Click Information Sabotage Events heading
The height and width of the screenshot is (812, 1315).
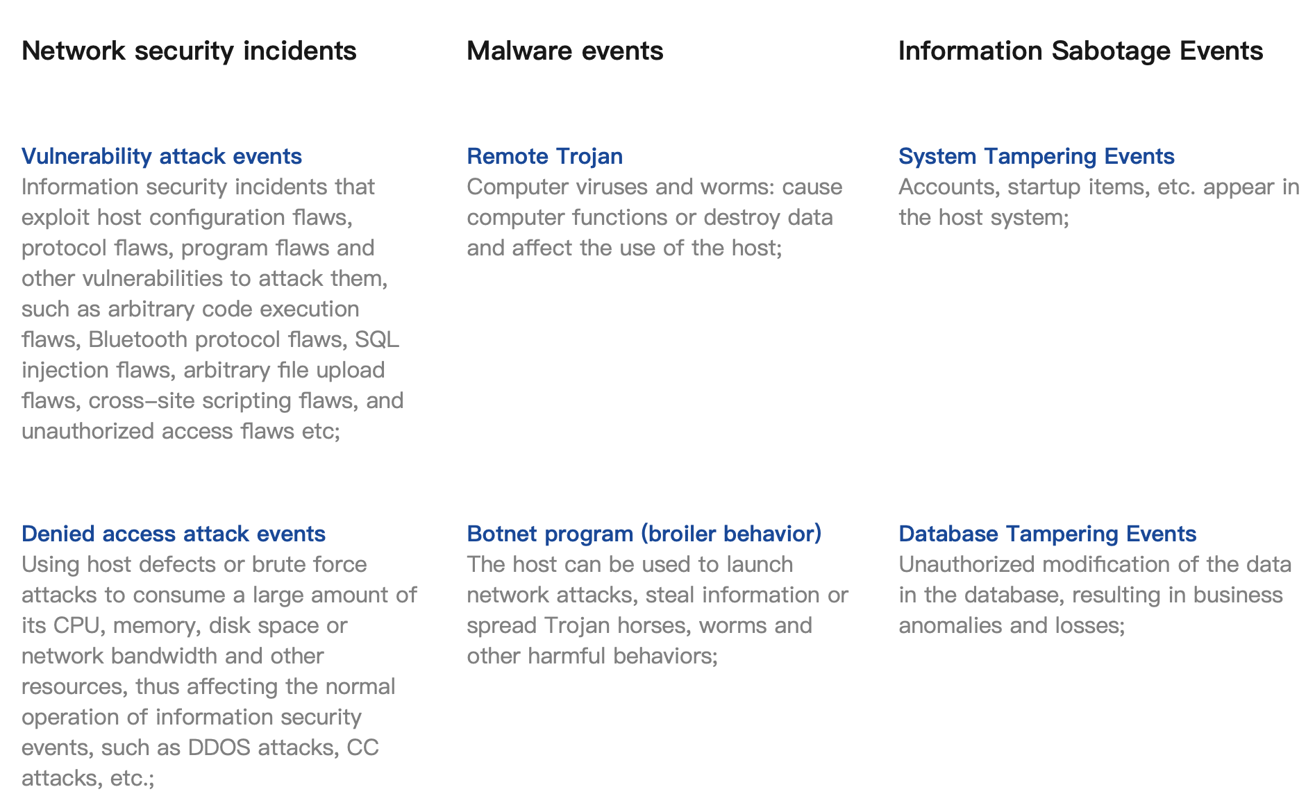point(1080,51)
